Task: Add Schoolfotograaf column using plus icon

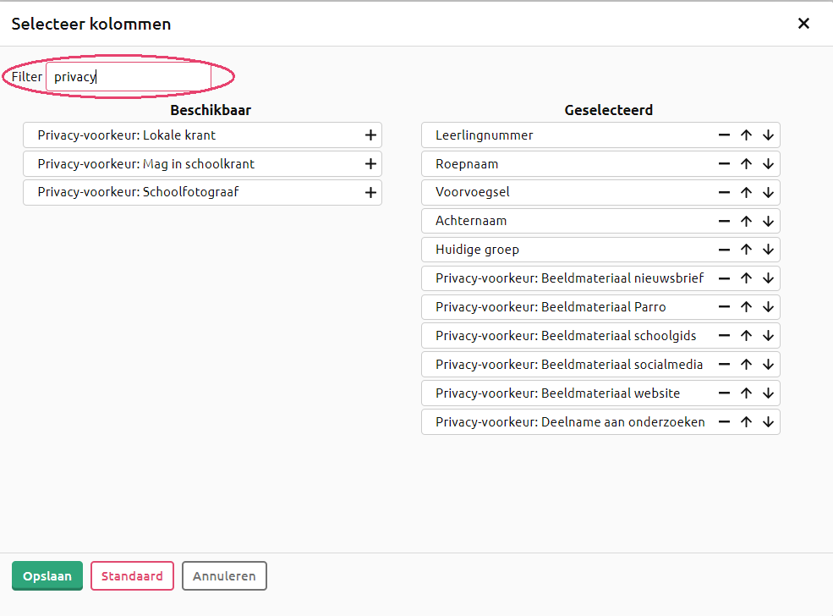Action: tap(370, 192)
